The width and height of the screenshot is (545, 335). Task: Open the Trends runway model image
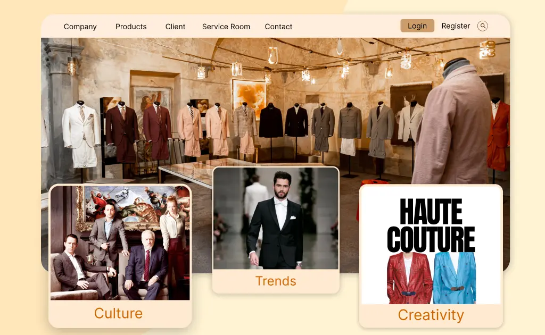[x=276, y=219]
